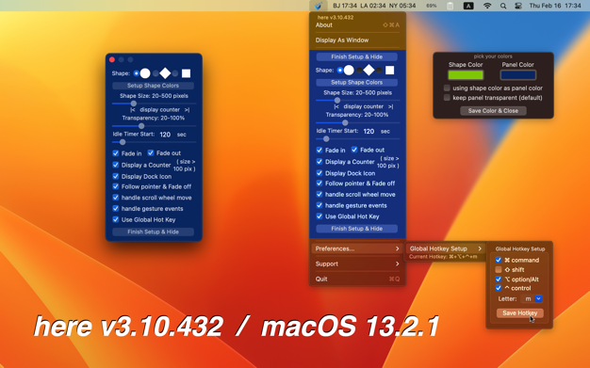This screenshot has width=590, height=368.
Task: Check using shape color as panel color
Action: [x=447, y=88]
